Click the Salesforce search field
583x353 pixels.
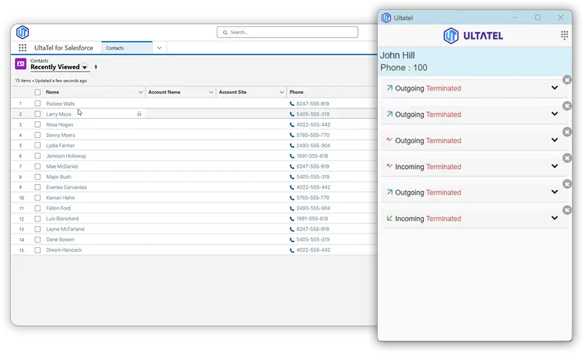click(288, 32)
